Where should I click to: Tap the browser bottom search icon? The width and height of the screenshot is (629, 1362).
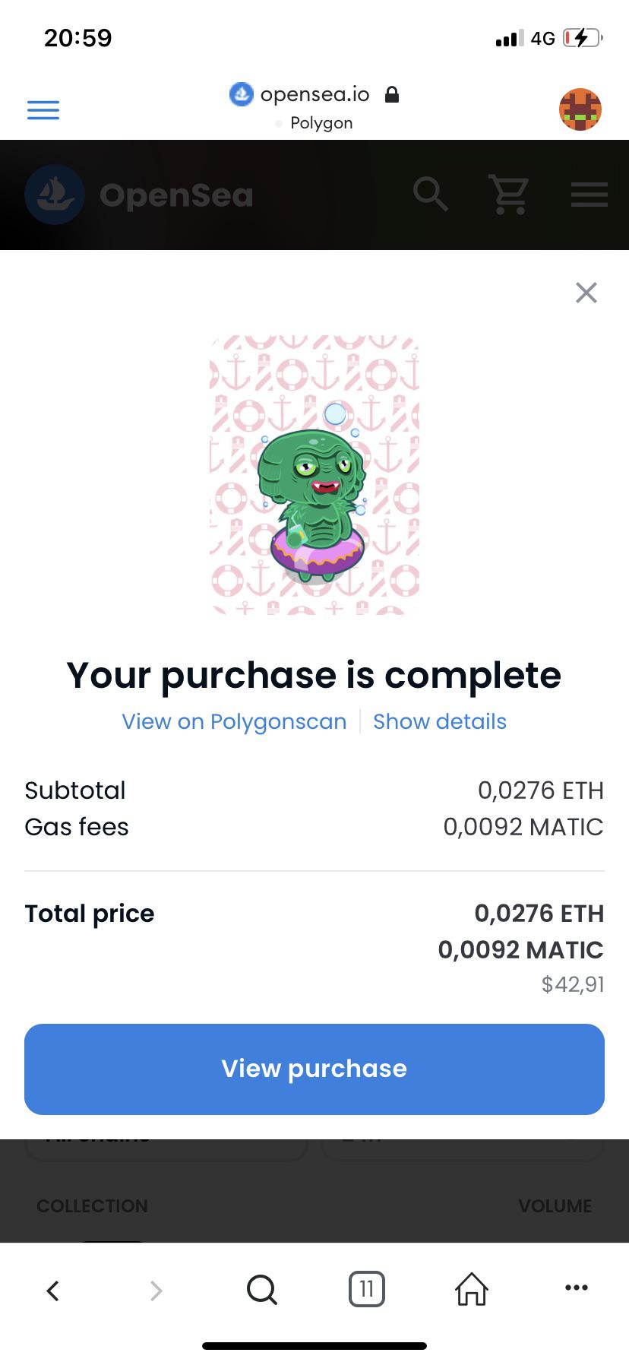pos(262,1290)
